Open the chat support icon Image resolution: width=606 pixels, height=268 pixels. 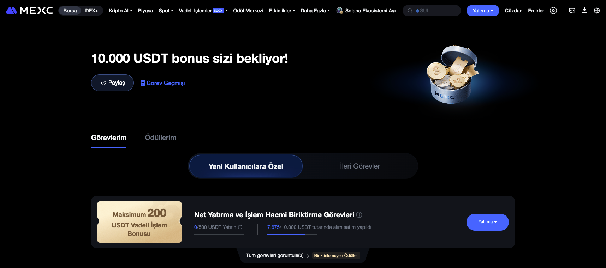[572, 11]
